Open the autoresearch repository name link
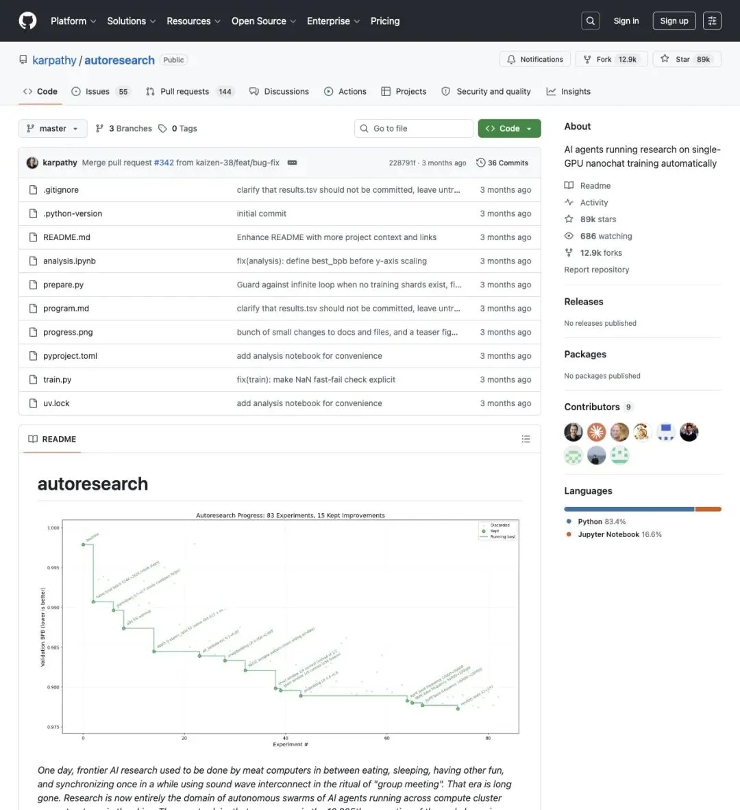The image size is (740, 810). (x=119, y=60)
